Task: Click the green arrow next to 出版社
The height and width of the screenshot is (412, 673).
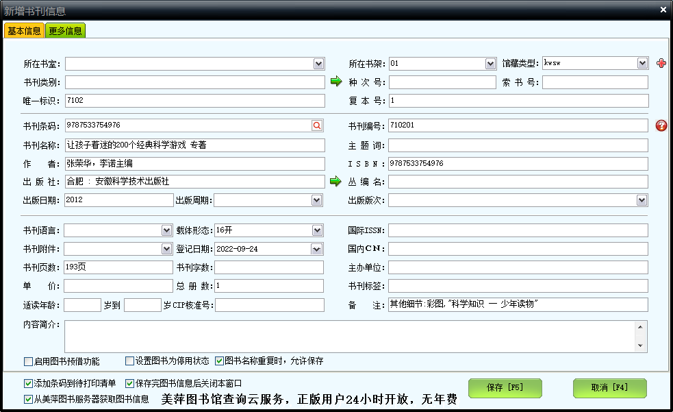Action: (335, 182)
